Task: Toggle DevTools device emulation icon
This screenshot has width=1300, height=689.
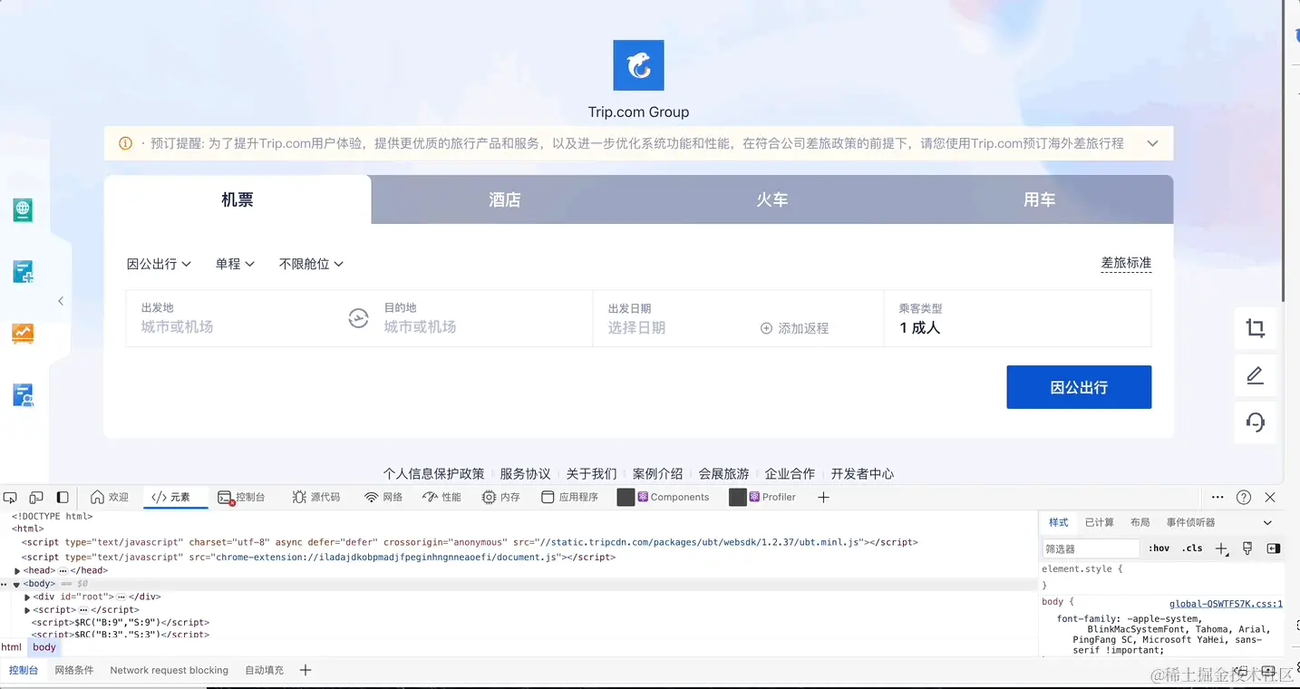Action: click(x=36, y=498)
